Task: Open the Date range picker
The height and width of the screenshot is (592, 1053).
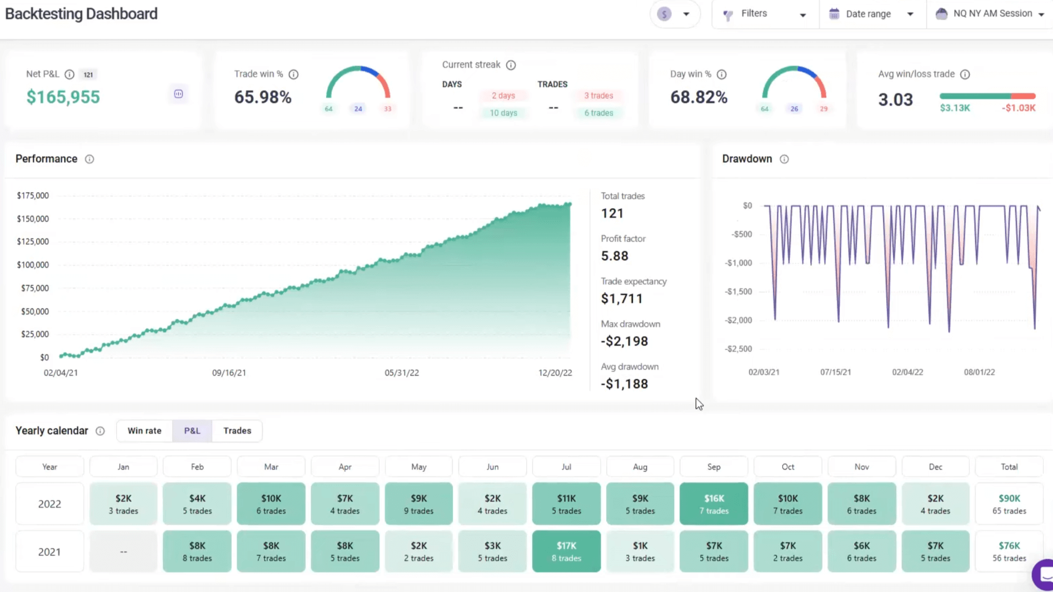Action: click(x=871, y=14)
